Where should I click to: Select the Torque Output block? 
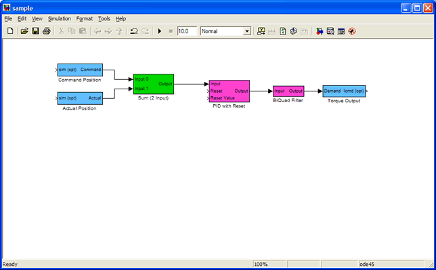click(x=344, y=91)
